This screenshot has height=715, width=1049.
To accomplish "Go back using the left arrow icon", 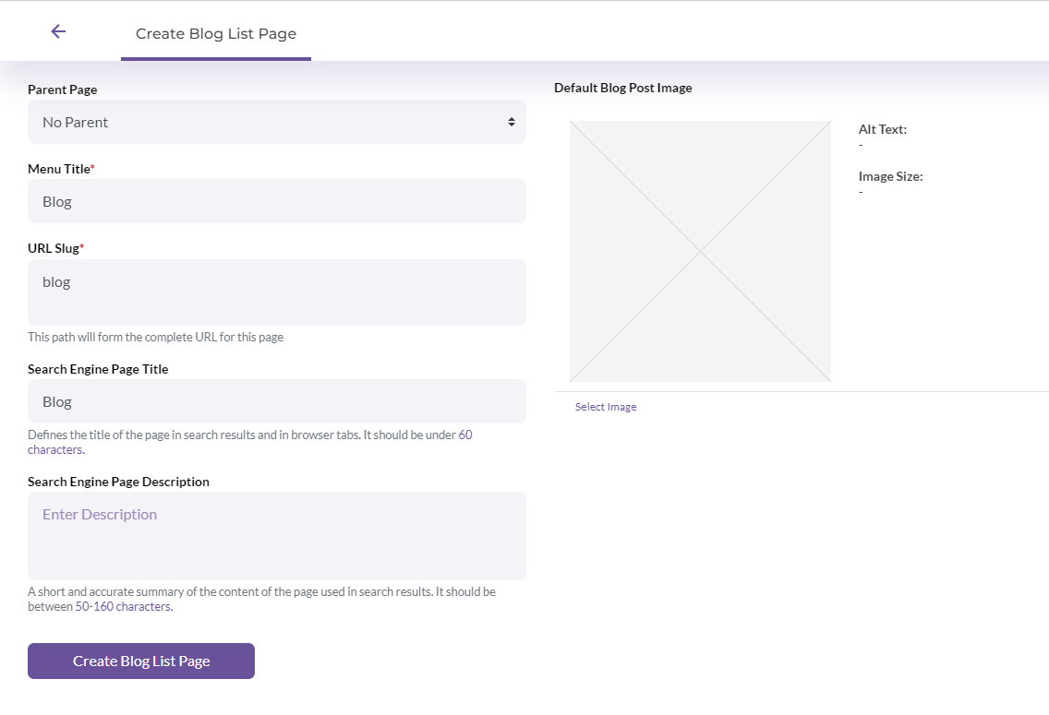I will tap(58, 31).
